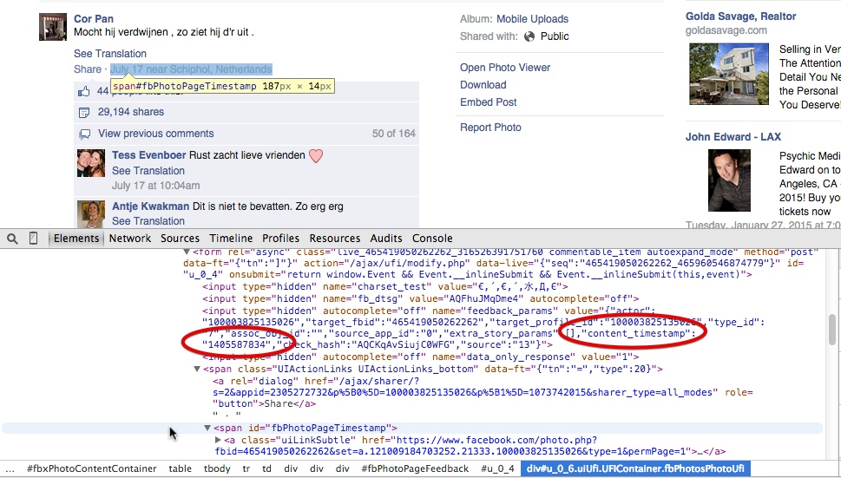Click the goldasavage.com link
This screenshot has width=841, height=478.
[726, 30]
